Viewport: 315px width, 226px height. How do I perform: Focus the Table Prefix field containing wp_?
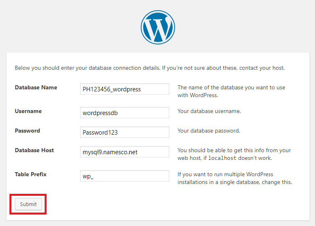point(124,176)
